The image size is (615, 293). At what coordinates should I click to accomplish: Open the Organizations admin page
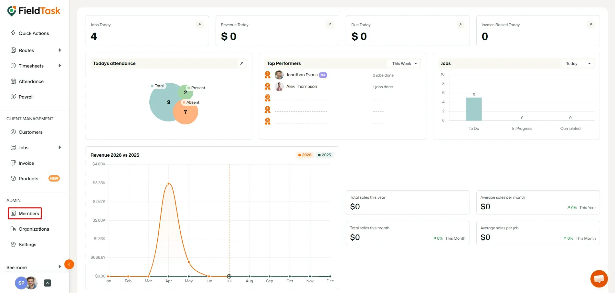click(34, 229)
